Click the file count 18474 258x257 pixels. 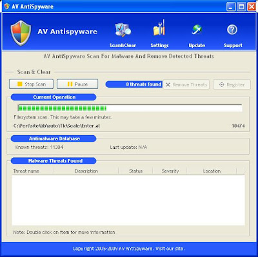238,126
